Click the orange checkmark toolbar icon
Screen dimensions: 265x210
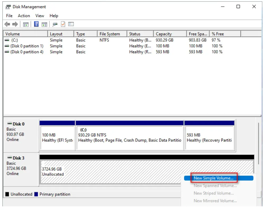[63, 24]
